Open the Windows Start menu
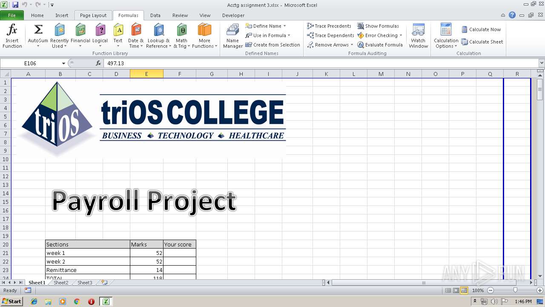 (11, 301)
